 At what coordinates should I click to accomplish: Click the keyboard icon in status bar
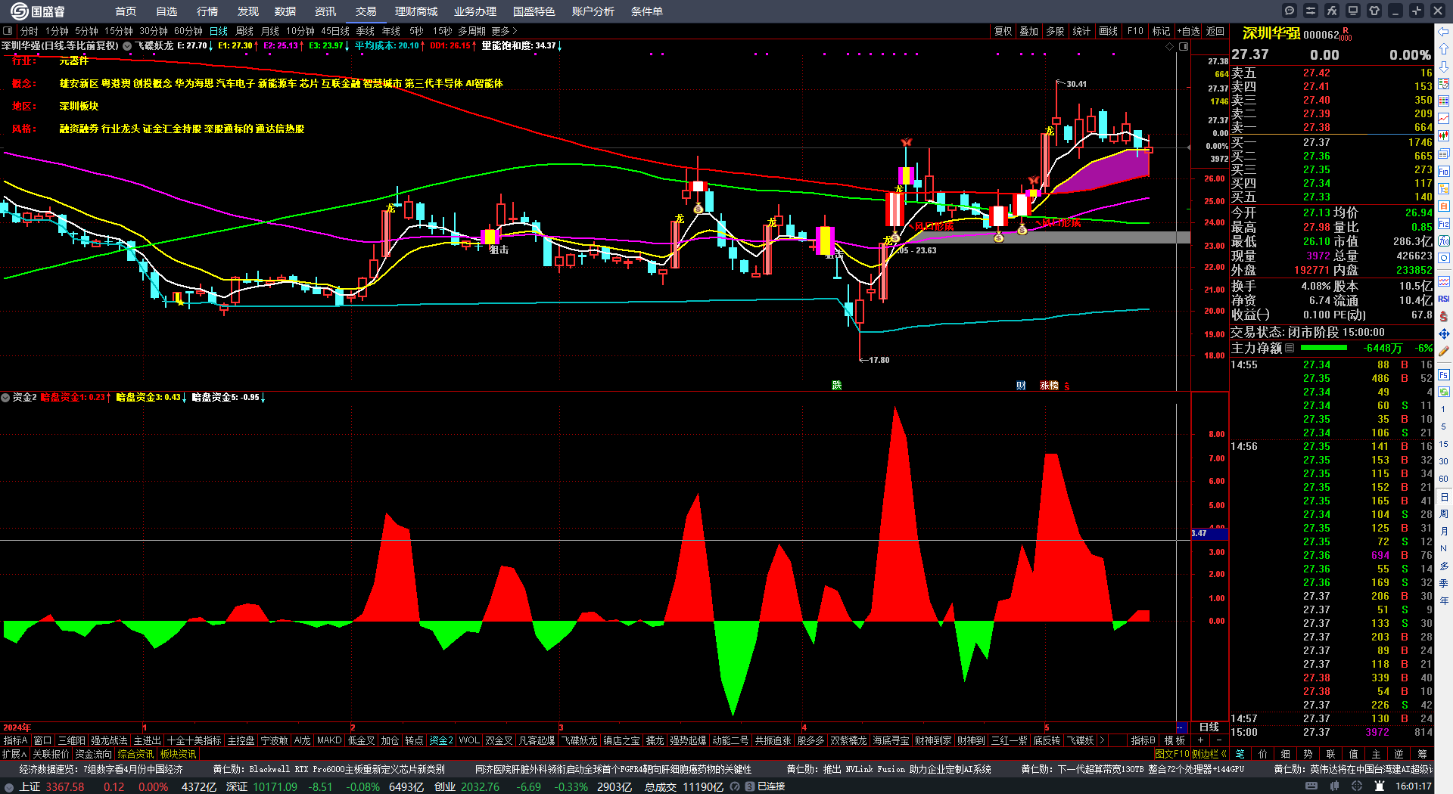click(x=1311, y=786)
